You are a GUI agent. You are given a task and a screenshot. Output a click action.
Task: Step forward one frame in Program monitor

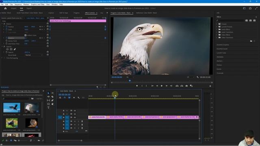click(167, 86)
